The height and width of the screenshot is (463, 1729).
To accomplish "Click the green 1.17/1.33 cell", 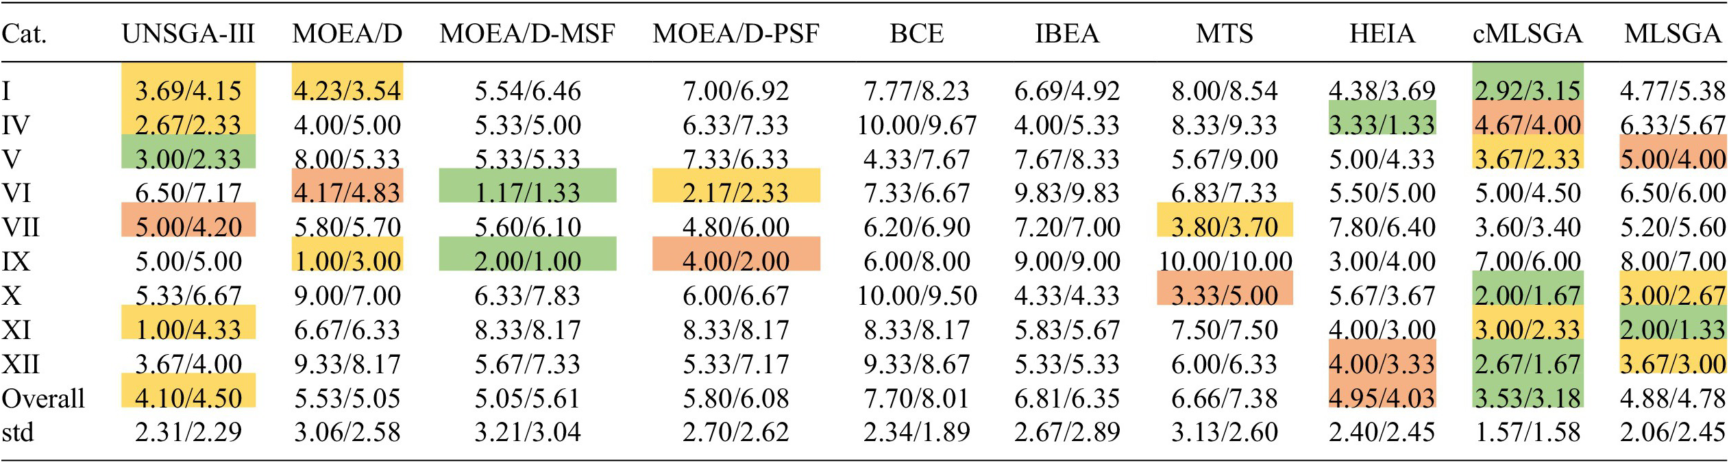I will [x=527, y=192].
